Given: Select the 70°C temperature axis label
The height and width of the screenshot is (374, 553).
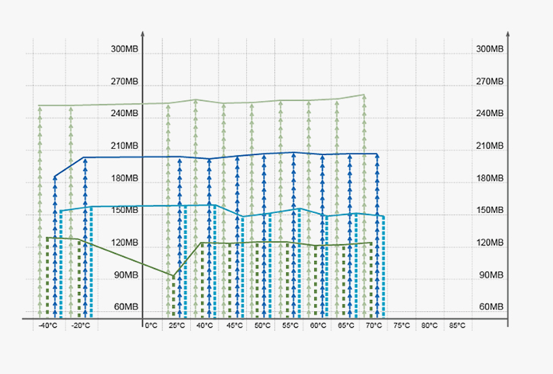Looking at the screenshot, I should [374, 325].
